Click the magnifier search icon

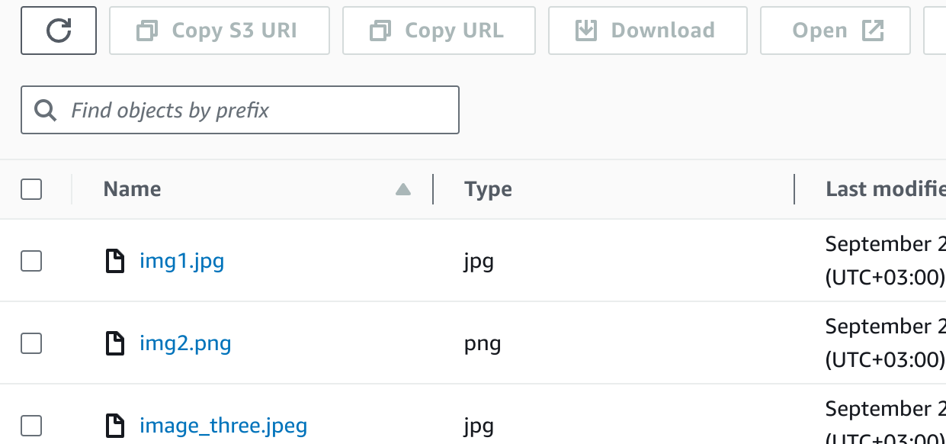[x=46, y=111]
